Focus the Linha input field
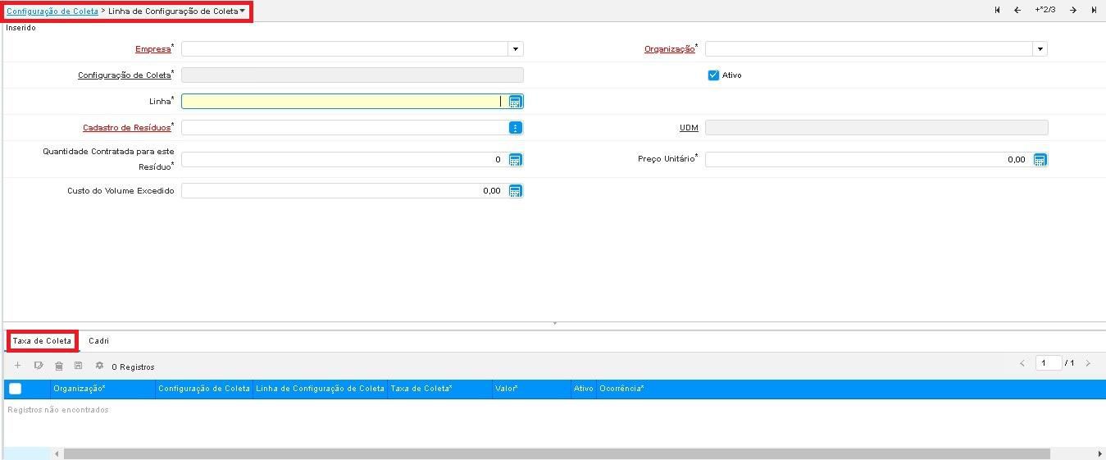 pyautogui.click(x=344, y=102)
